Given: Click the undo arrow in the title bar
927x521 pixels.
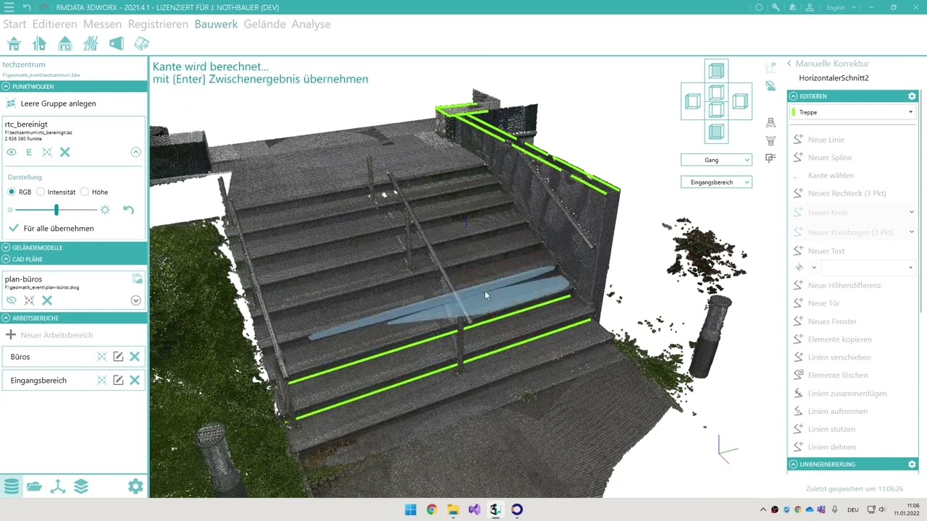Looking at the screenshot, I should [x=27, y=7].
